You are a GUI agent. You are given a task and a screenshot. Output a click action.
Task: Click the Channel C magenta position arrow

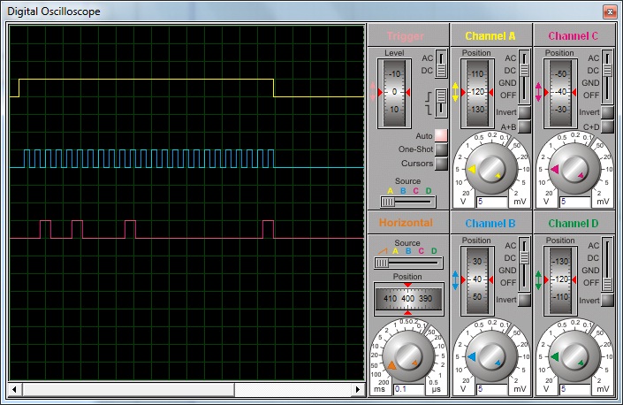pos(539,92)
